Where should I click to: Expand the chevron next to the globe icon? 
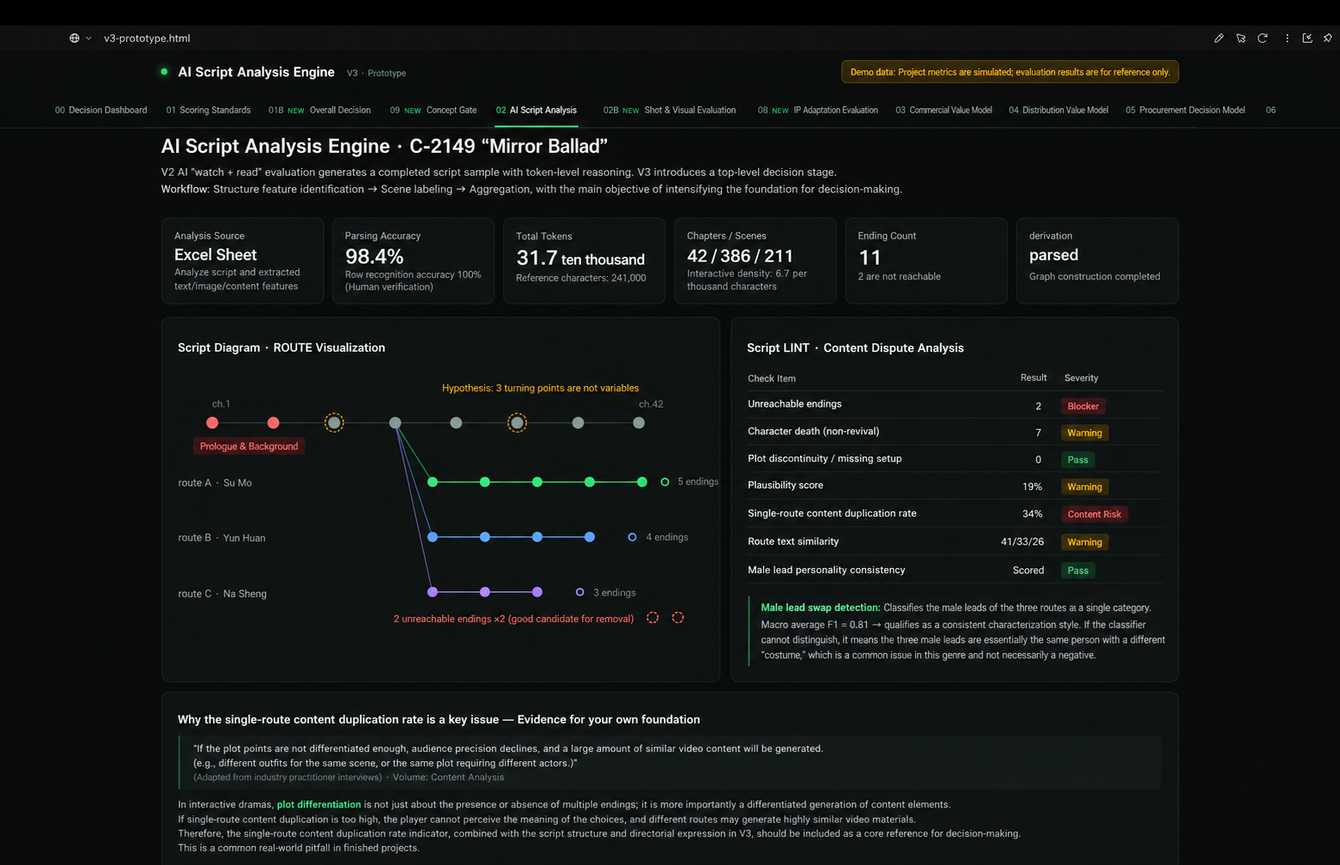(88, 38)
